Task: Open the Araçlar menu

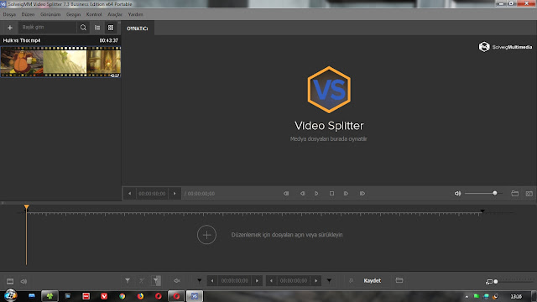Action: [x=115, y=14]
